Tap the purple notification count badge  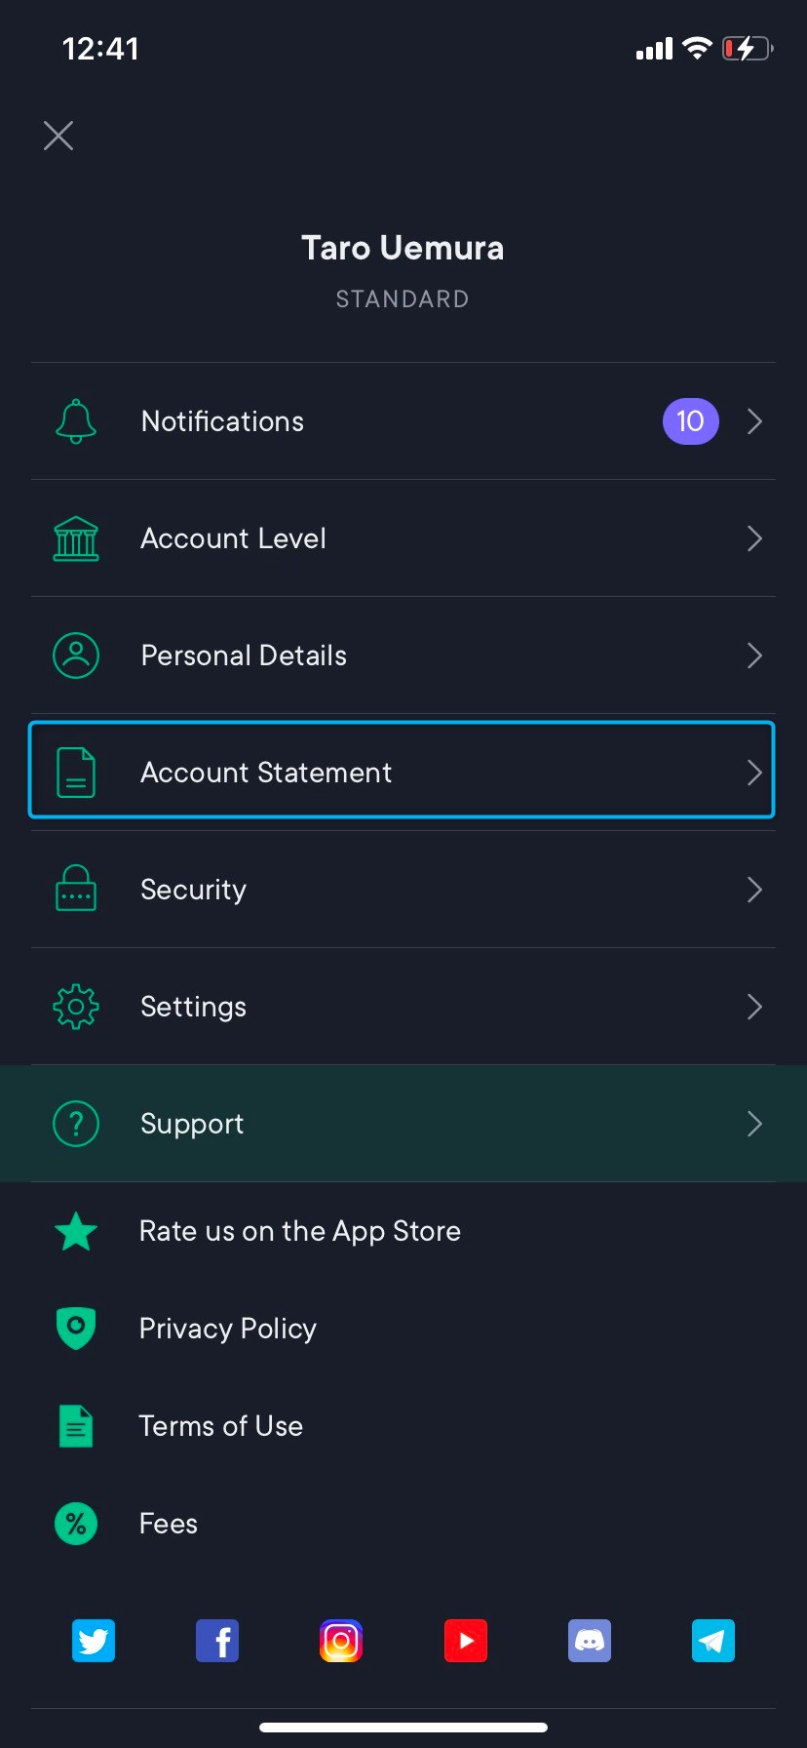pos(690,421)
